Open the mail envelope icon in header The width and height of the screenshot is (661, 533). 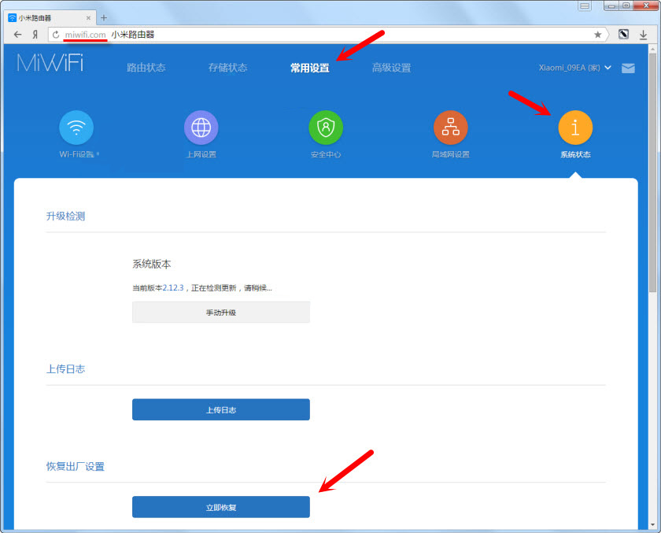628,68
